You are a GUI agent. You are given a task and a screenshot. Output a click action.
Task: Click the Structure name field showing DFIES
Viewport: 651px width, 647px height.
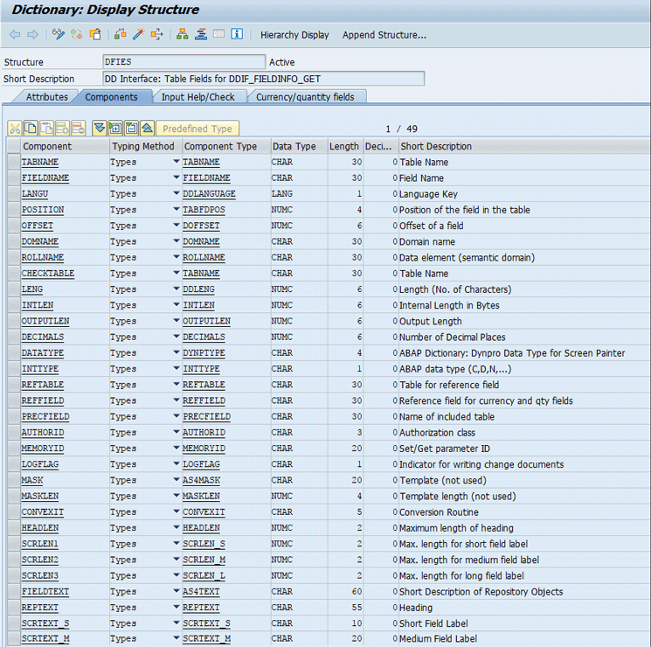184,62
